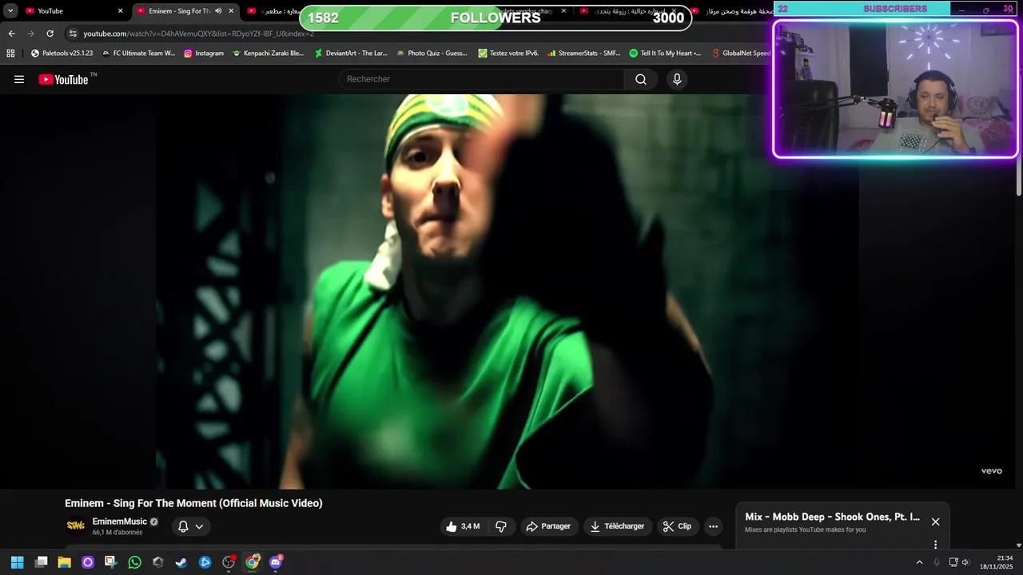
Task: Open the EminemMusic channel avatar
Action: 75,525
